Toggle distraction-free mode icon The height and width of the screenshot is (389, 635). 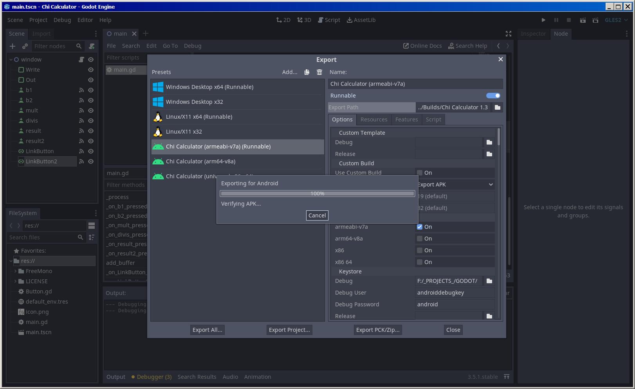509,34
